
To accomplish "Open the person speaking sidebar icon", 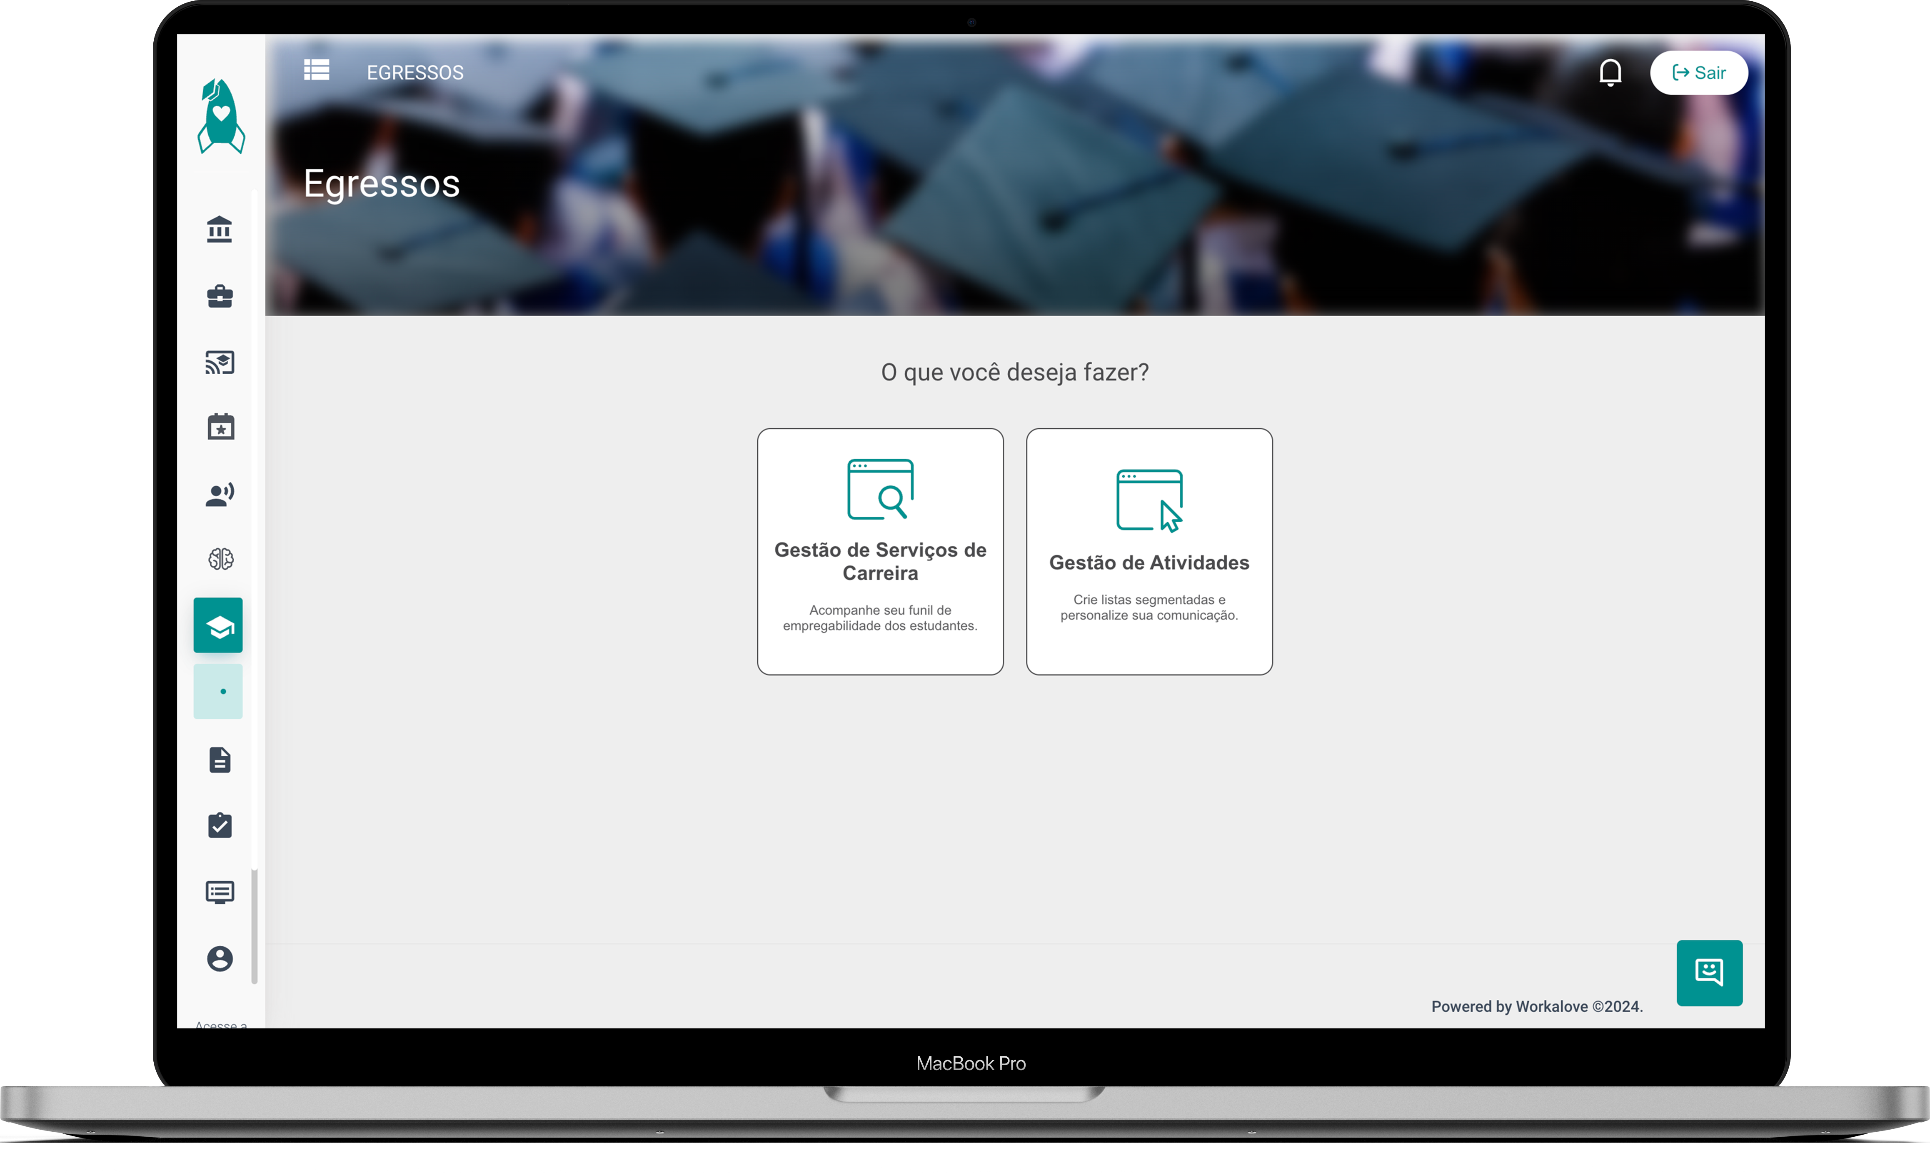I will (219, 495).
